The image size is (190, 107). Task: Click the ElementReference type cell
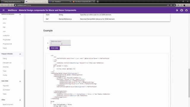[x=65, y=19]
